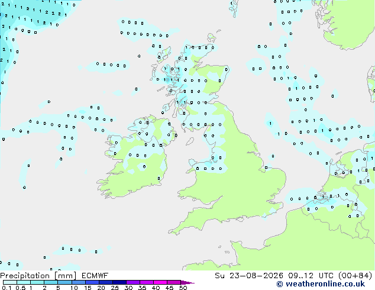Viewport: 375px width, 290px height.
Task: Click the legend swatch between 5 and 10
Action: (x=64, y=282)
